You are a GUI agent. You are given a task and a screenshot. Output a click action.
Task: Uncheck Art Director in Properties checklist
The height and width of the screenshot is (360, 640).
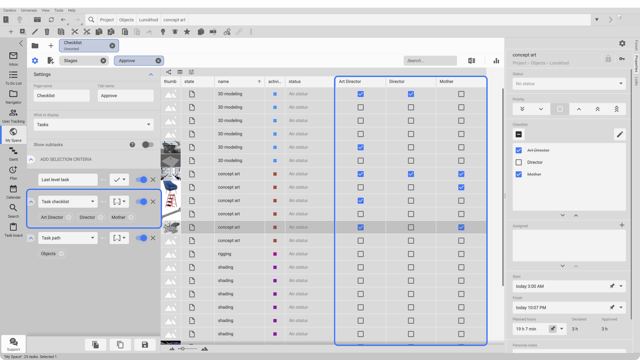519,150
